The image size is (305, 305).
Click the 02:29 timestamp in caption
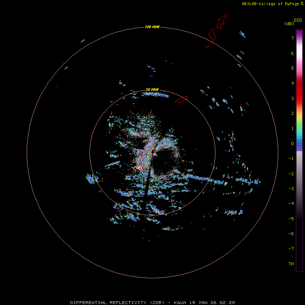(x=227, y=303)
